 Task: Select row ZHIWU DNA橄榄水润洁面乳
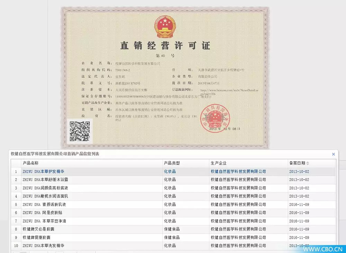point(173,196)
